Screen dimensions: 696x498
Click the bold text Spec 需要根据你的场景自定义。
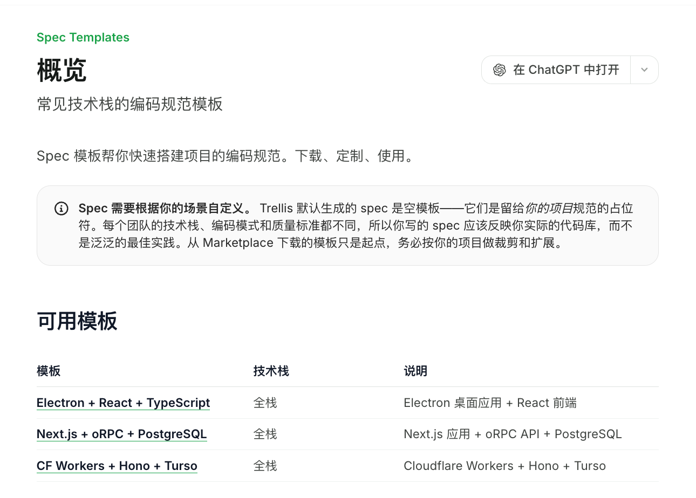coord(165,209)
